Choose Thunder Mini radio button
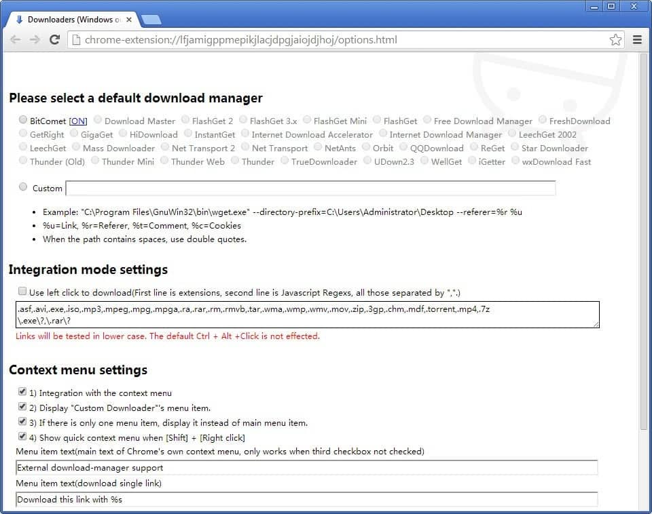The width and height of the screenshot is (652, 514). pyautogui.click(x=95, y=160)
